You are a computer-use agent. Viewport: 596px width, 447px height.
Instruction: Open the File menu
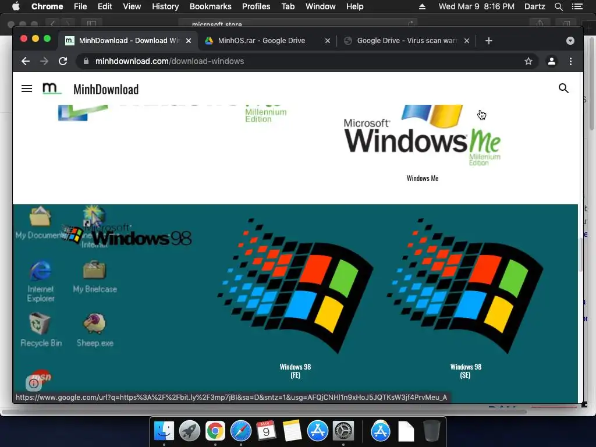click(80, 6)
